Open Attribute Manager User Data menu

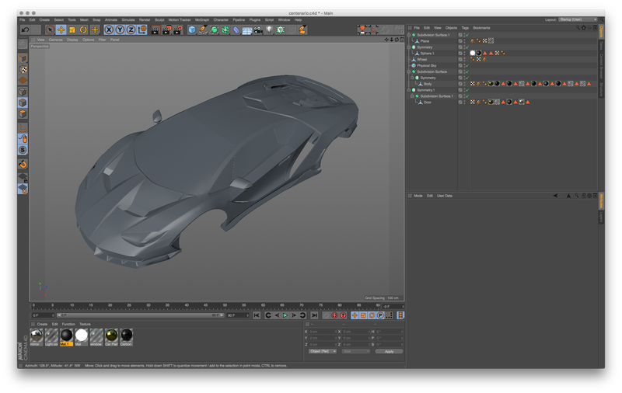coord(444,196)
